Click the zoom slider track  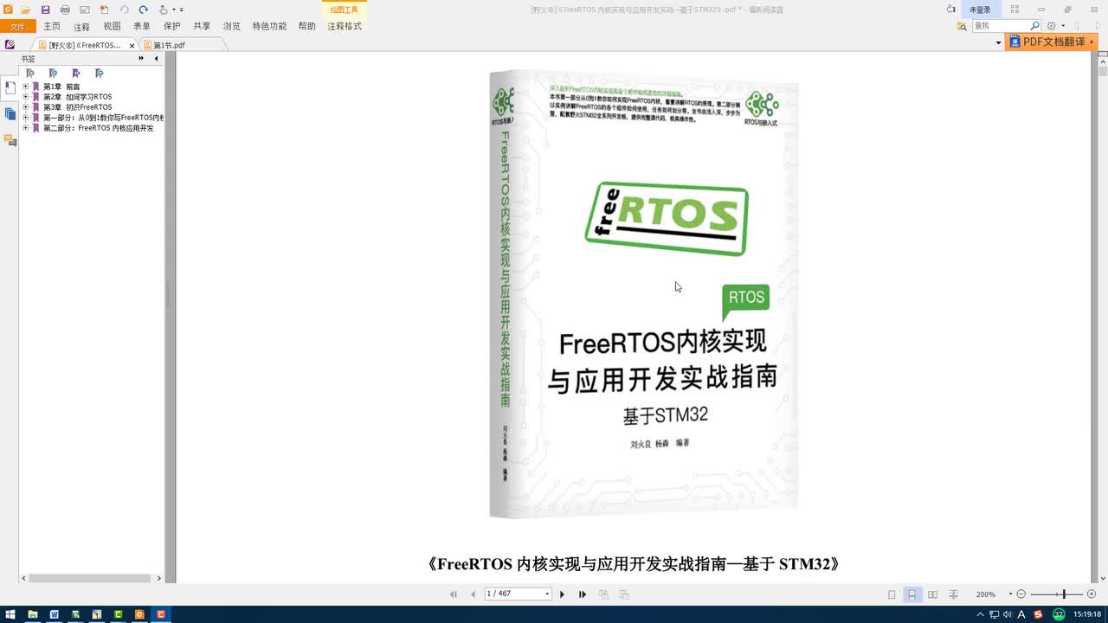tap(1056, 594)
